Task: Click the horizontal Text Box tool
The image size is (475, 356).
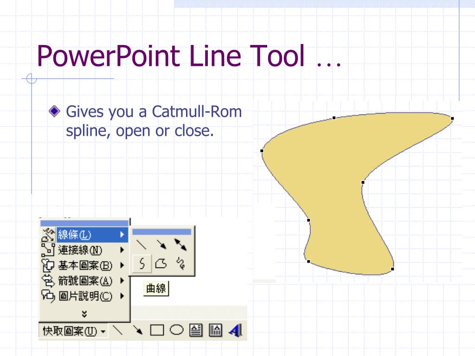Action: coord(196,330)
